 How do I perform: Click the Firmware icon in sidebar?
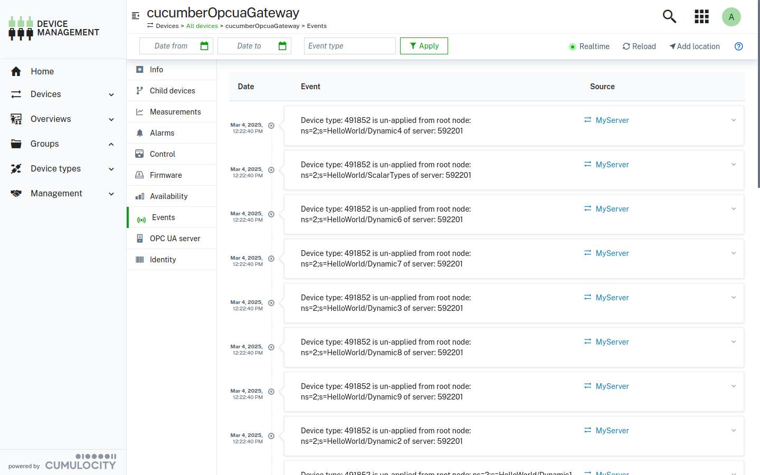click(139, 175)
